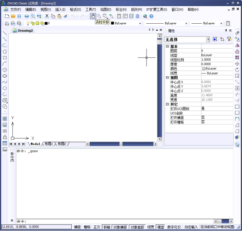This screenshot has width=242, height=231.
Task: Toggle 捕捉 snap in status bar
Action: pos(77,227)
